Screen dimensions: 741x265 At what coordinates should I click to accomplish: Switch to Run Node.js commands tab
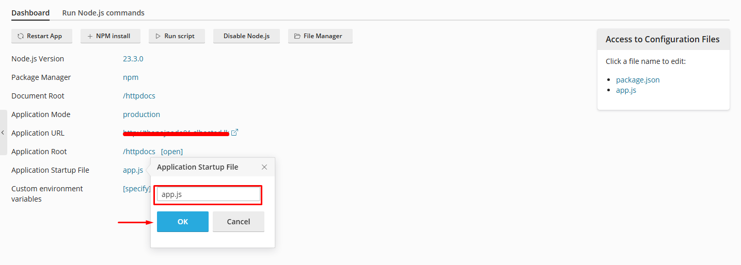coord(103,13)
